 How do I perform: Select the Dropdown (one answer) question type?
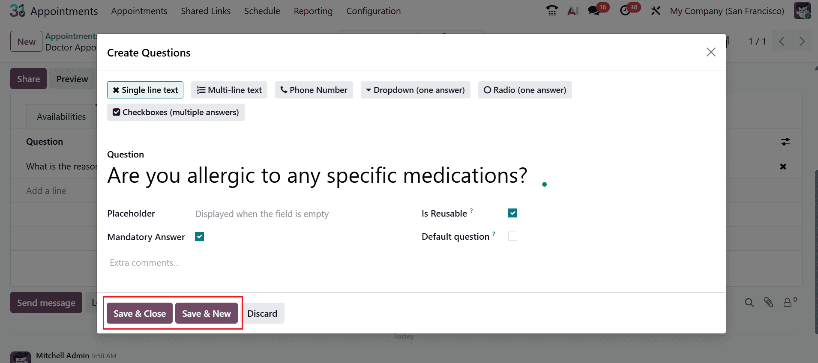click(x=415, y=90)
